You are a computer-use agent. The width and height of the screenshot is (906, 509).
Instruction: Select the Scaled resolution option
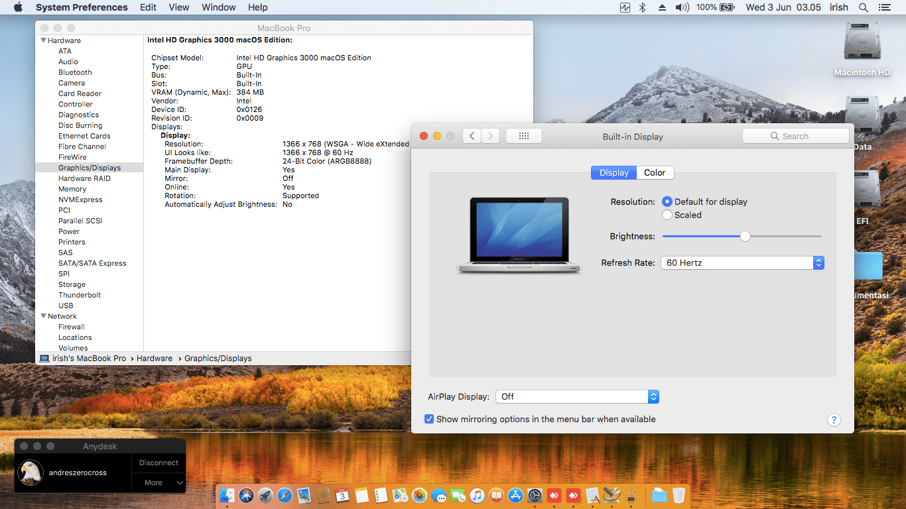pyautogui.click(x=667, y=215)
